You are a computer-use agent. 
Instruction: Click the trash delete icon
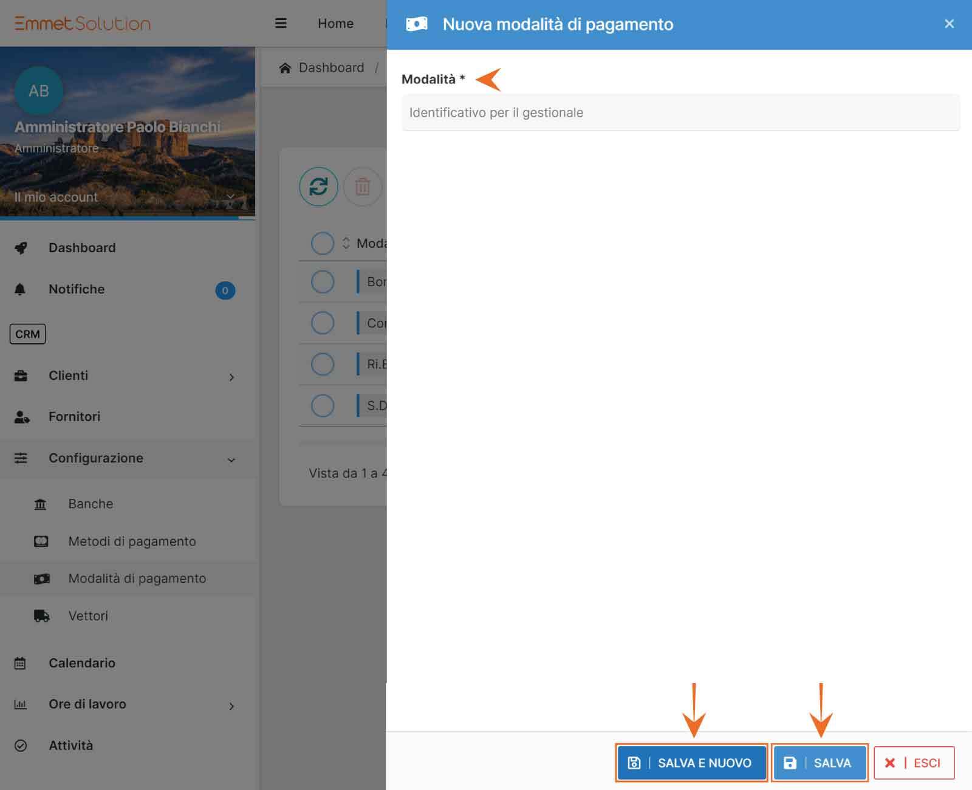point(363,187)
